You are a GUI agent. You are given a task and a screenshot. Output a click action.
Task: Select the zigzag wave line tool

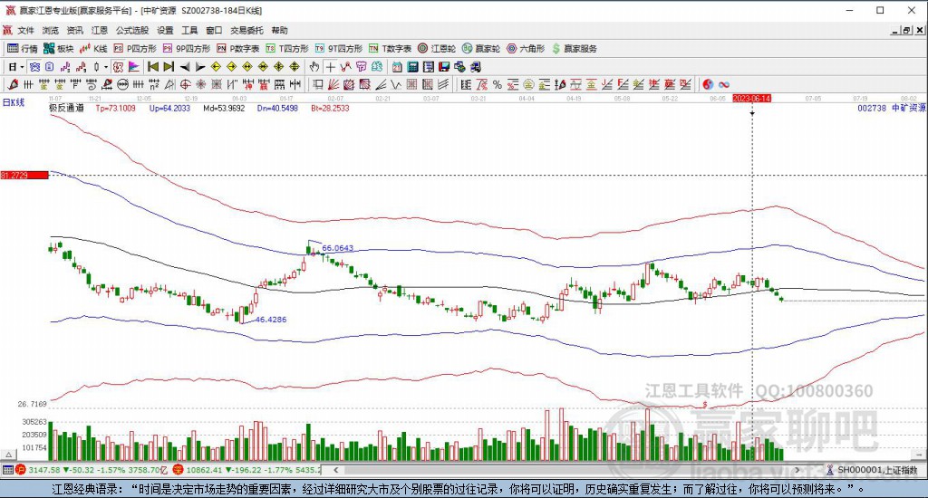coord(396,84)
